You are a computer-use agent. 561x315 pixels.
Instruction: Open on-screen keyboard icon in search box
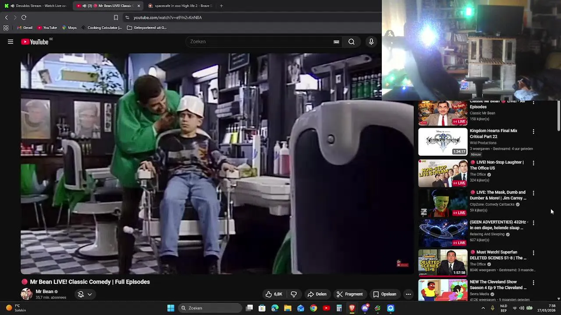pyautogui.click(x=336, y=42)
